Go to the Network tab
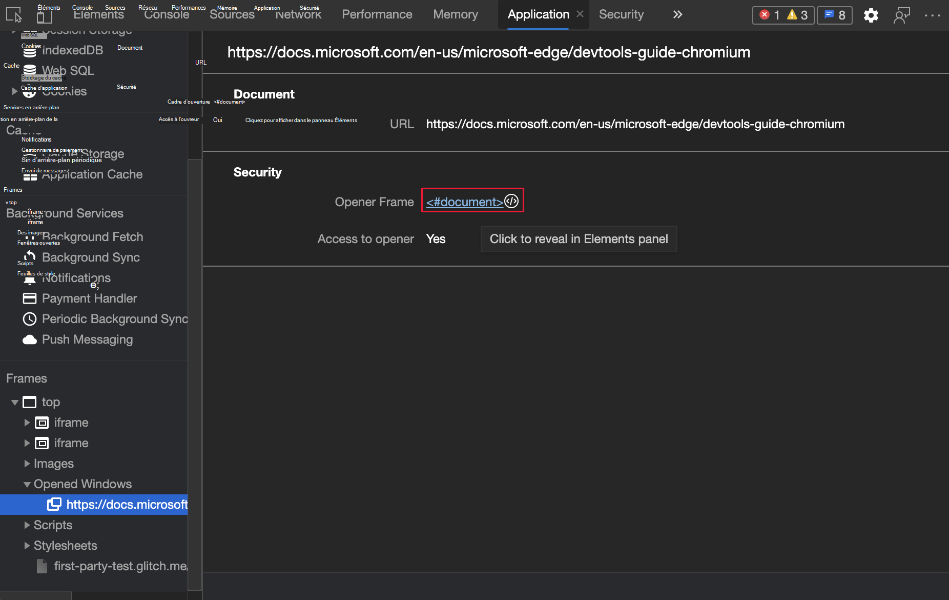 (x=298, y=14)
